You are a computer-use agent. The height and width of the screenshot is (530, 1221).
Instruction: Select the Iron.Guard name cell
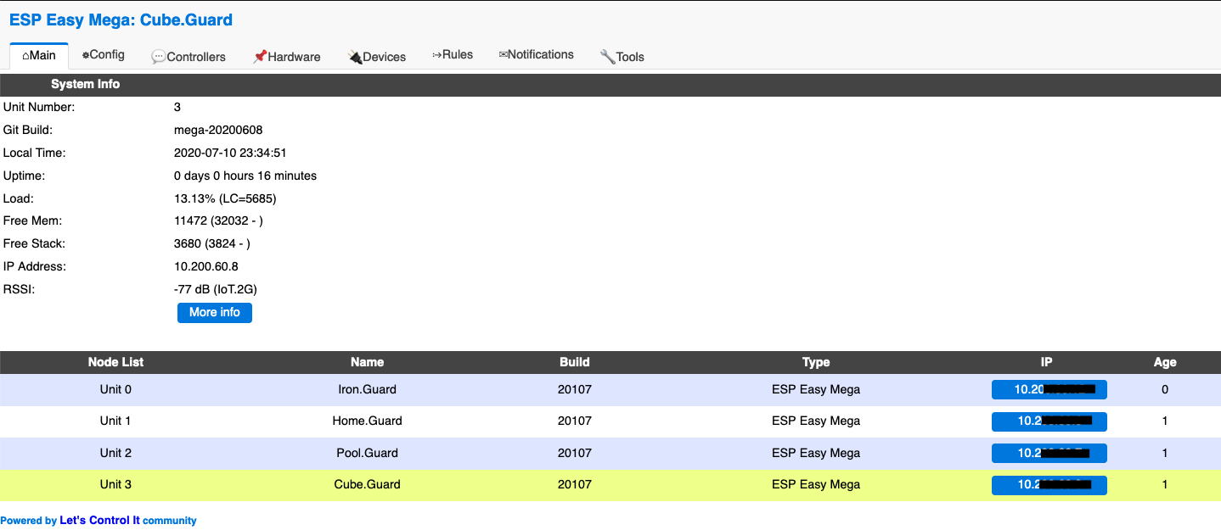(367, 390)
